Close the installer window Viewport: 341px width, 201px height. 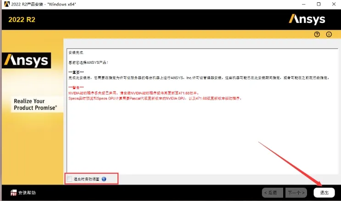[334, 4]
